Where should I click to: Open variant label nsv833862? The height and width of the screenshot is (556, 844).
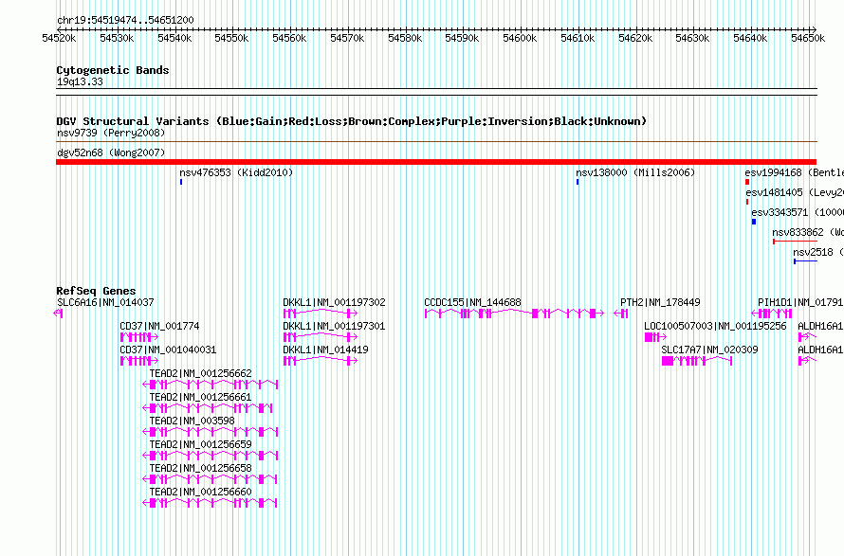point(808,233)
